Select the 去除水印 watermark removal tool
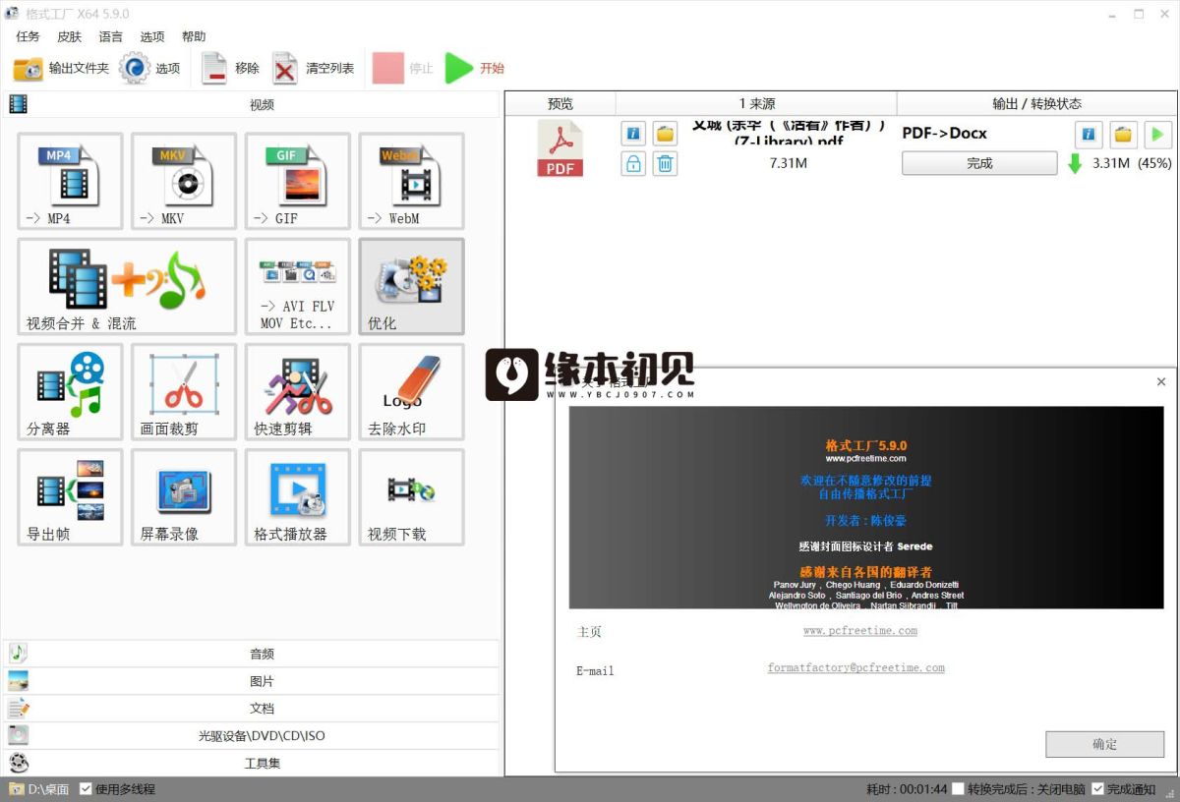1180x802 pixels. 411,391
